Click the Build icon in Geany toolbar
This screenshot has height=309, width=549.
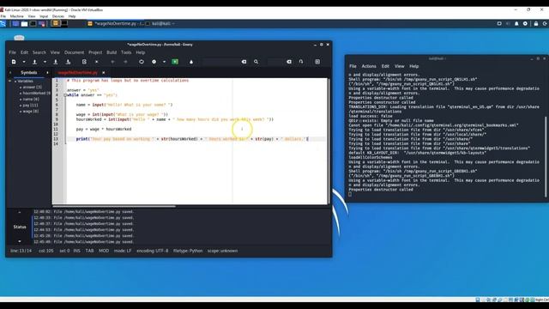click(154, 62)
